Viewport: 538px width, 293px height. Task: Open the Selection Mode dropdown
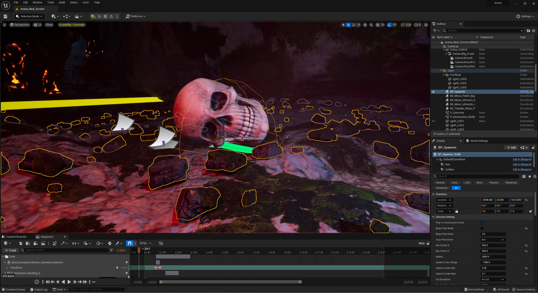pyautogui.click(x=29, y=16)
